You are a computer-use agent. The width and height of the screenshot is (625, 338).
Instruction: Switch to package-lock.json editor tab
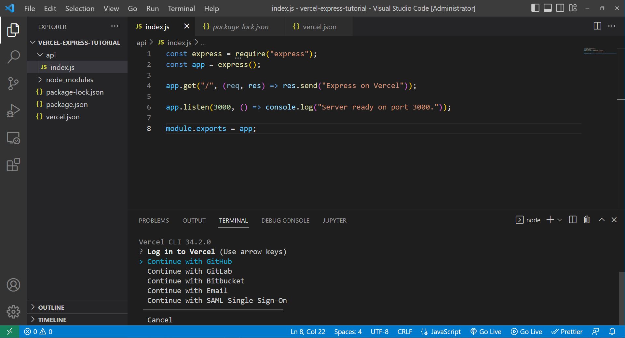[240, 27]
